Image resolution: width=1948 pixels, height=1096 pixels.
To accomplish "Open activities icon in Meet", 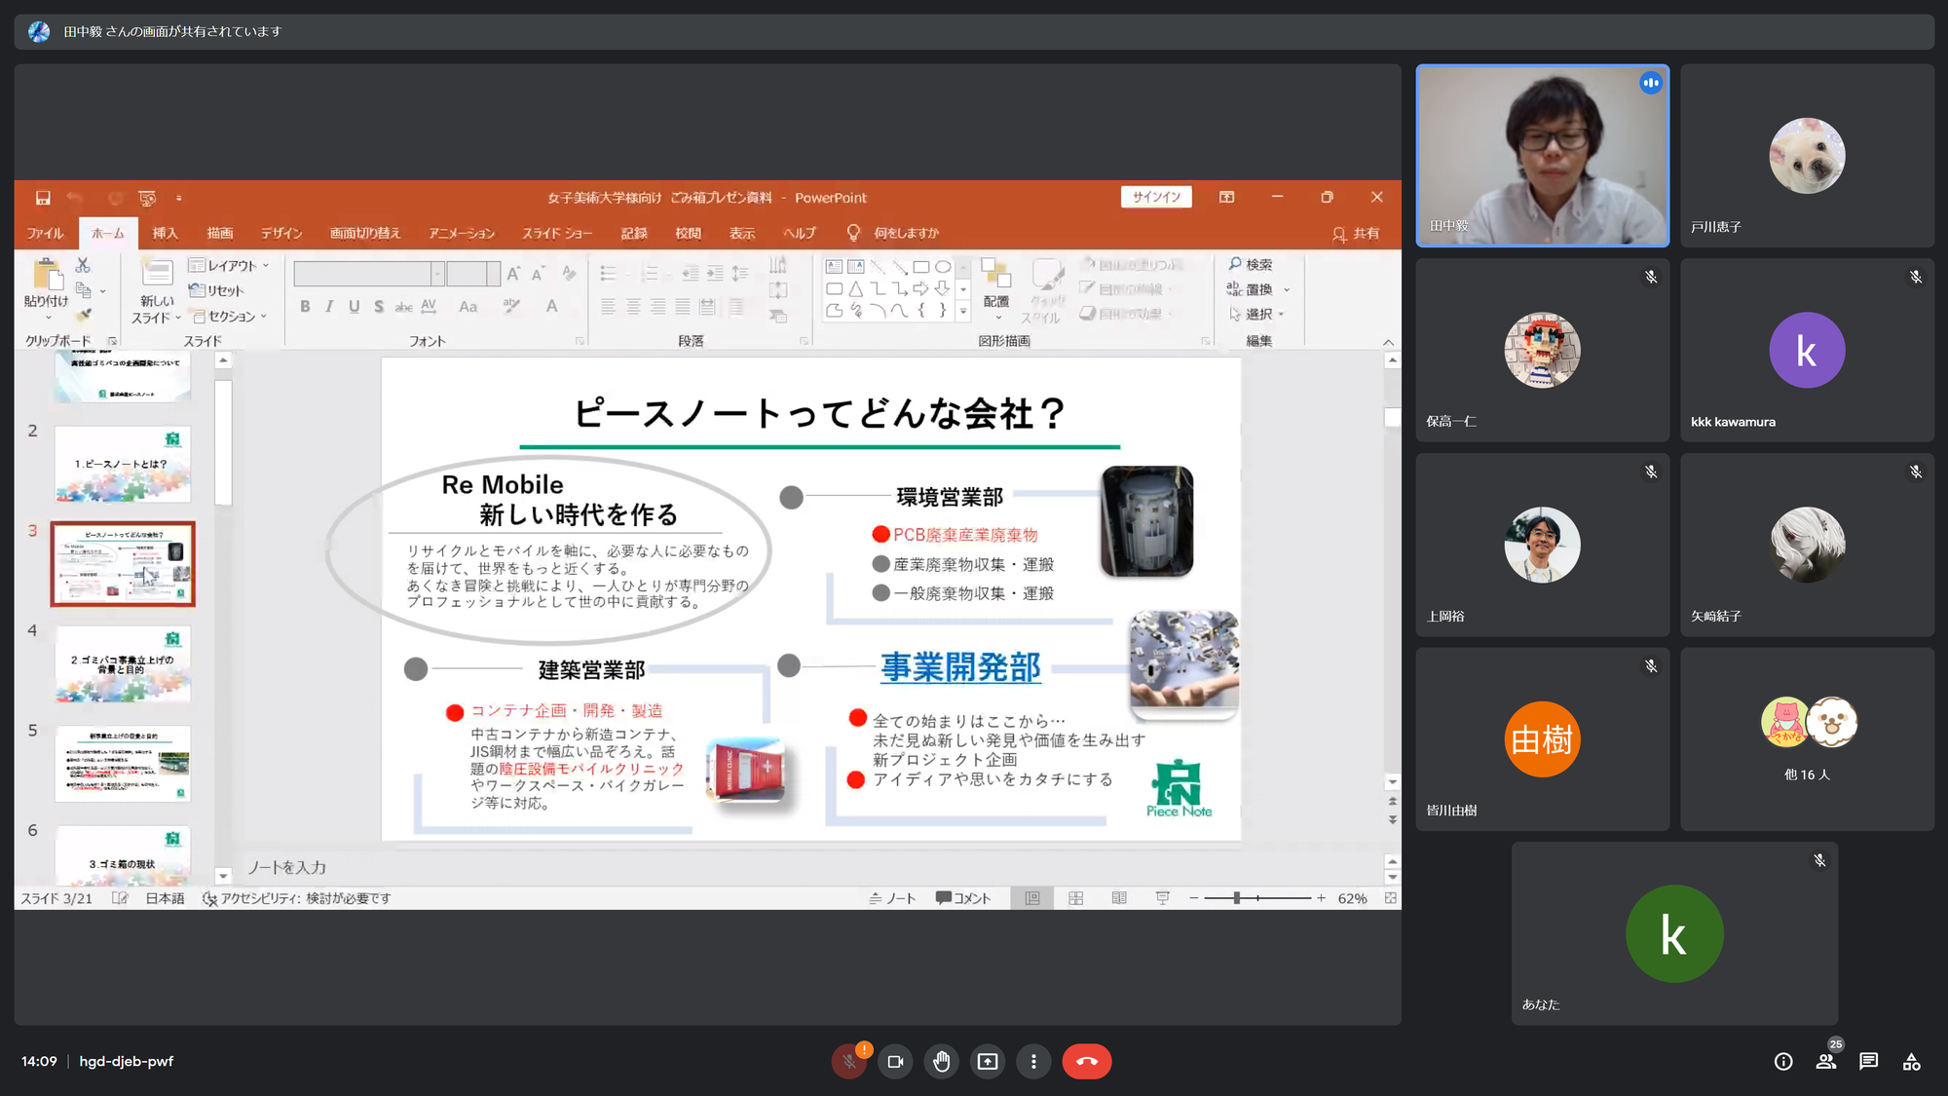I will tap(1912, 1062).
